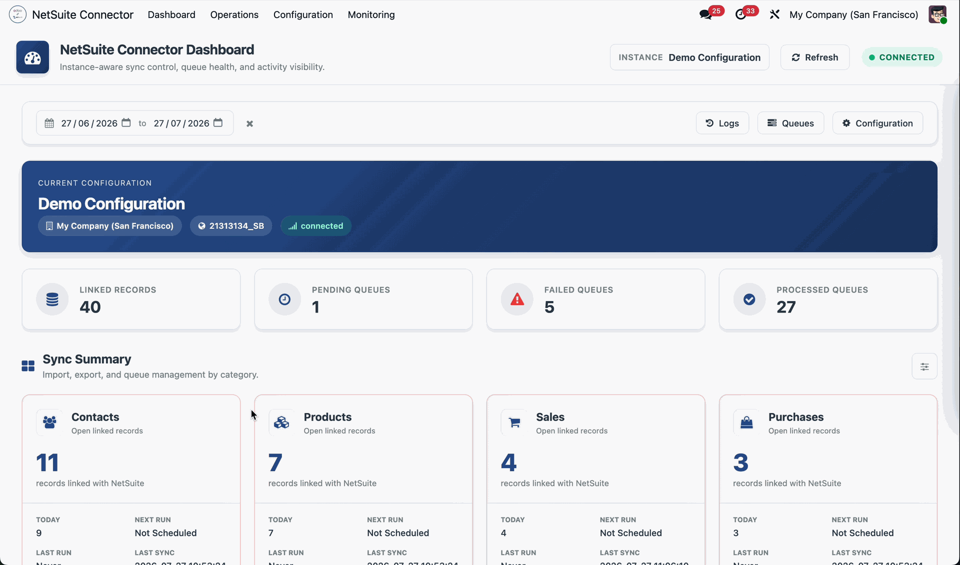Click the Sales cart icon
The width and height of the screenshot is (960, 565).
click(514, 422)
